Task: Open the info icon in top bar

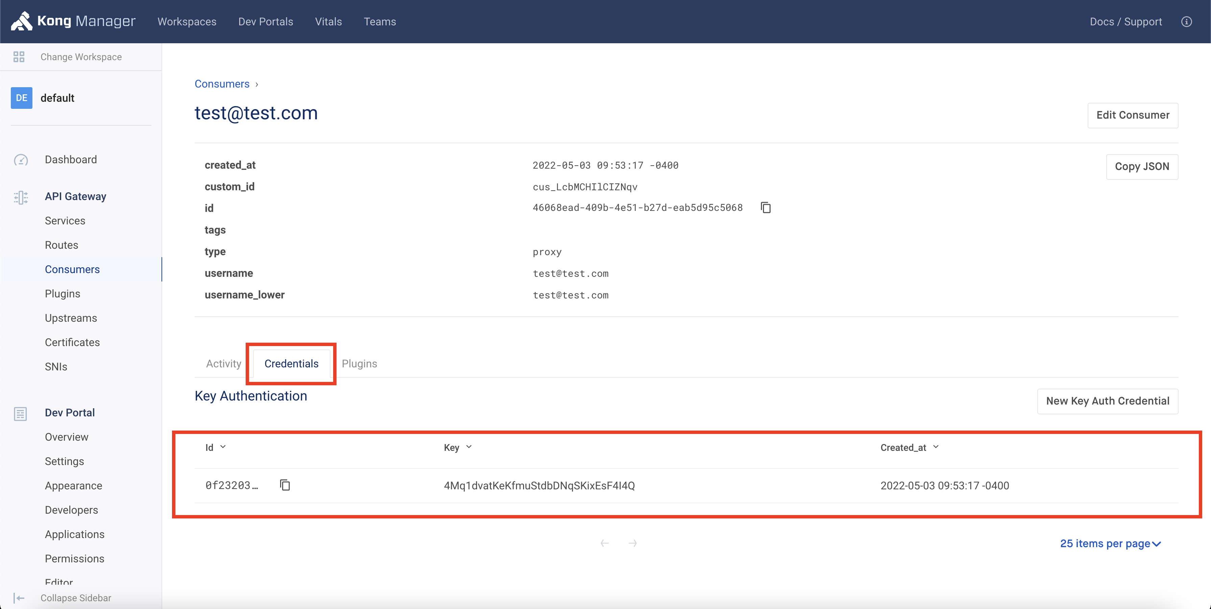Action: 1187,22
